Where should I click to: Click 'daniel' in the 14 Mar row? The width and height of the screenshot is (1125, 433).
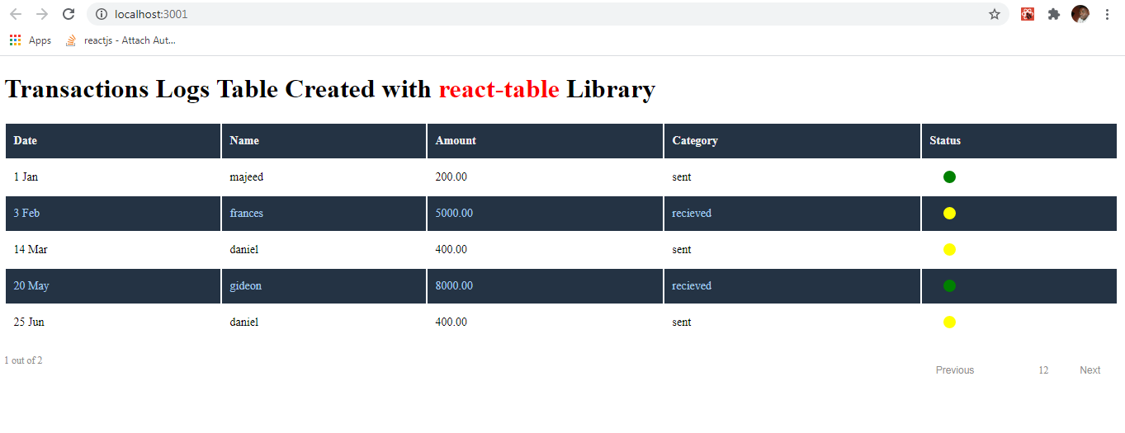click(x=244, y=249)
